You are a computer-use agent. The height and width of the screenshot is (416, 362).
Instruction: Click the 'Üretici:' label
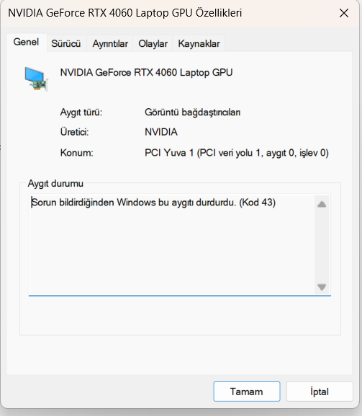point(74,132)
